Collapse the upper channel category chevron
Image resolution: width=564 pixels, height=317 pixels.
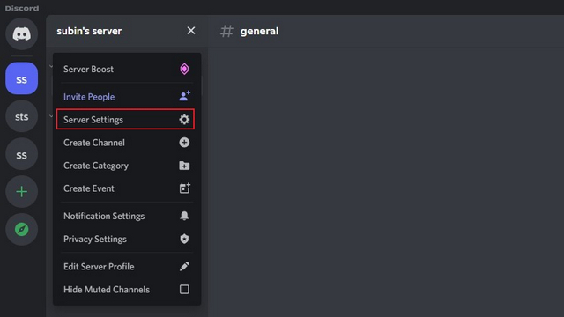click(51, 66)
